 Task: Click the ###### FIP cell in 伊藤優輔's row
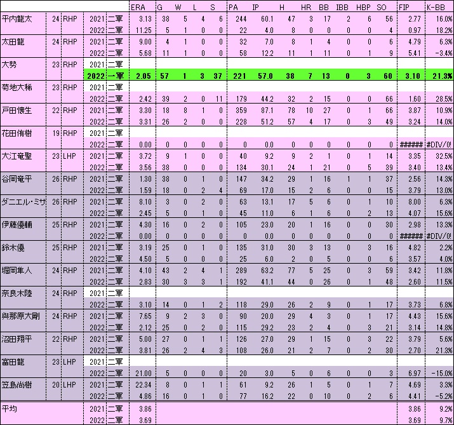[411, 236]
